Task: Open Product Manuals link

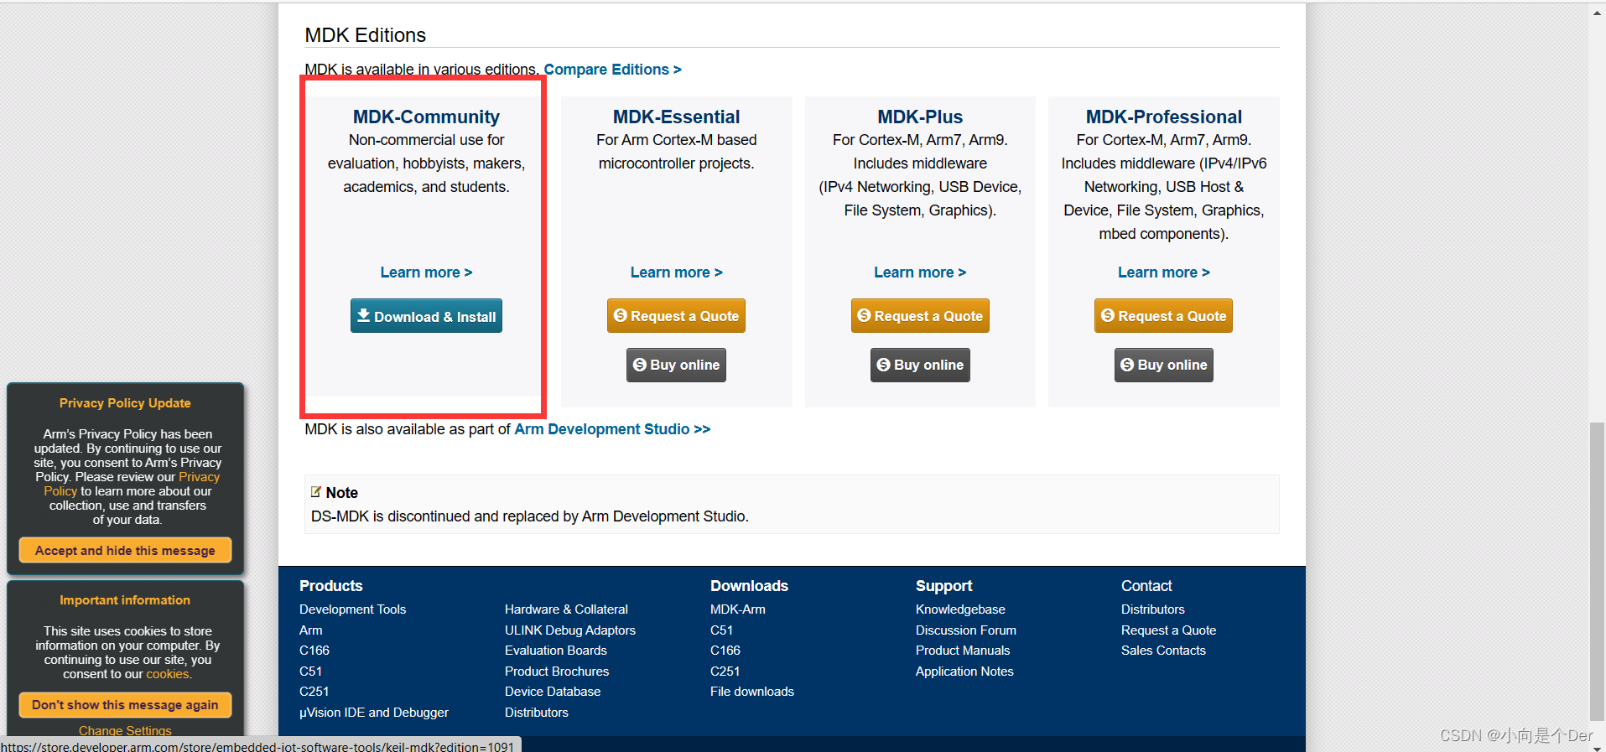Action: coord(963,651)
